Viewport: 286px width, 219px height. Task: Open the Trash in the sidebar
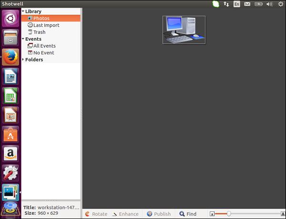[39, 32]
